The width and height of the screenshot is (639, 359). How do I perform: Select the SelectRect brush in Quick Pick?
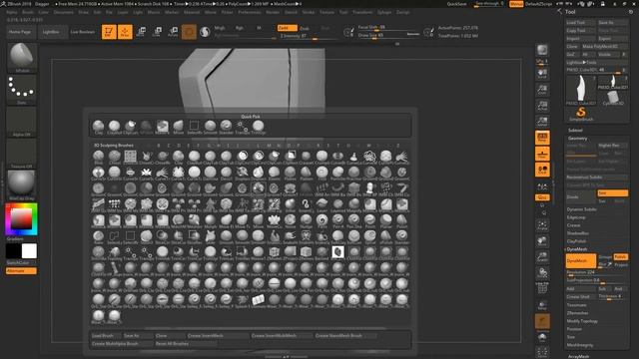(194, 127)
